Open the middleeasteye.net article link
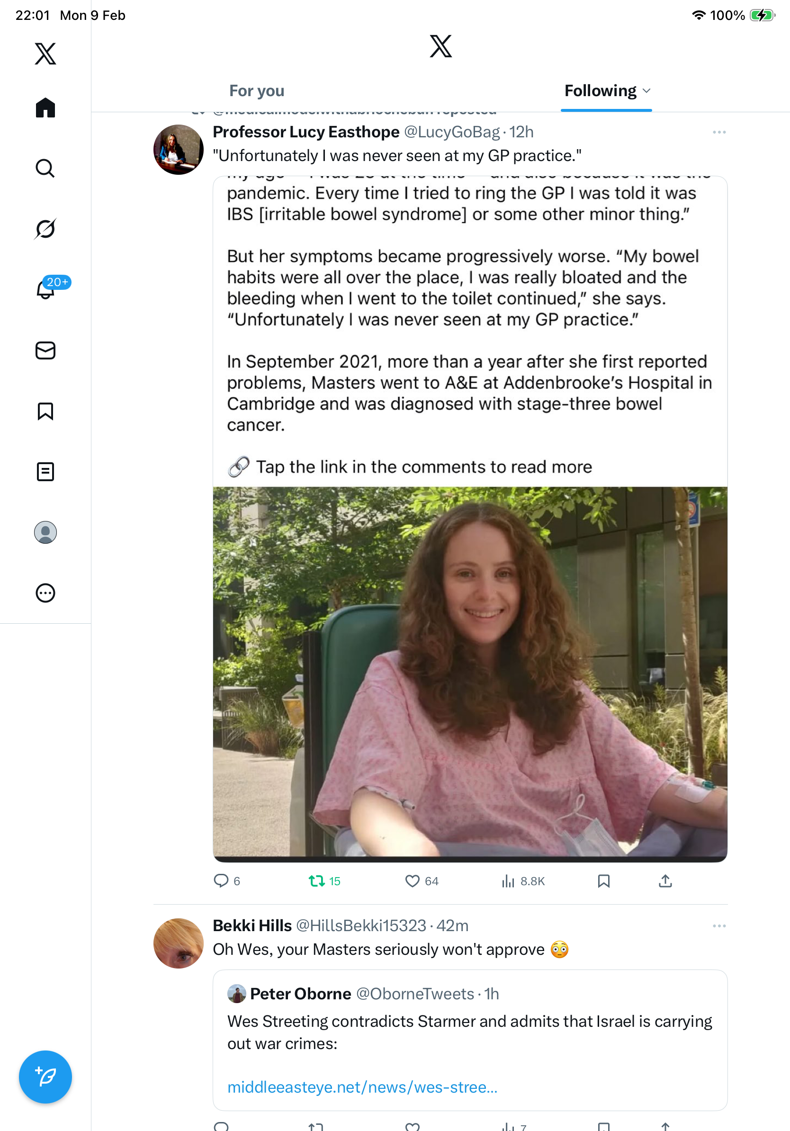The image size is (790, 1131). (362, 1086)
